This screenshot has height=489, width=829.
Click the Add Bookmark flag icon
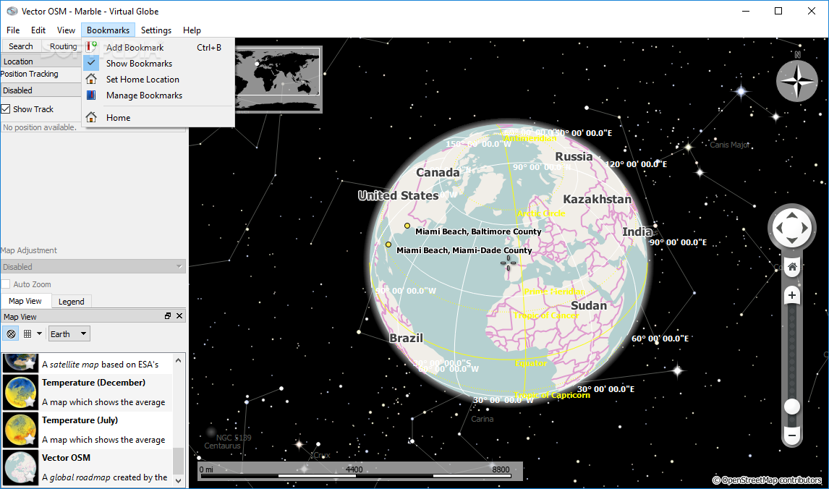(x=91, y=47)
